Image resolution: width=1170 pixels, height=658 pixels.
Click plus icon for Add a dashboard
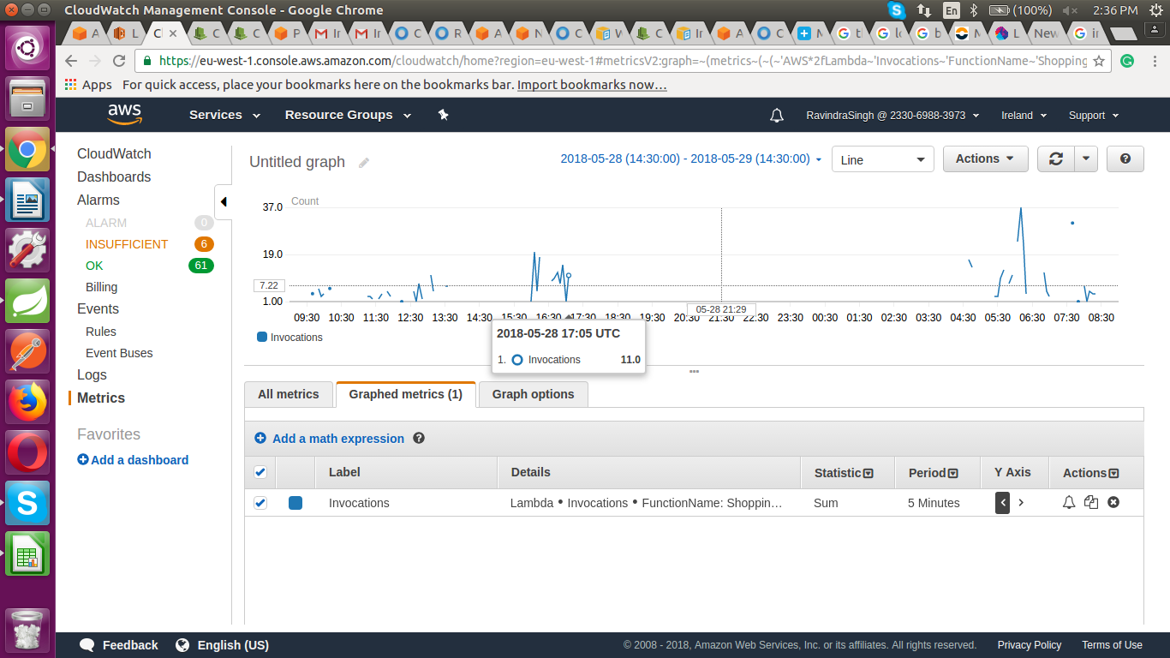coord(83,459)
